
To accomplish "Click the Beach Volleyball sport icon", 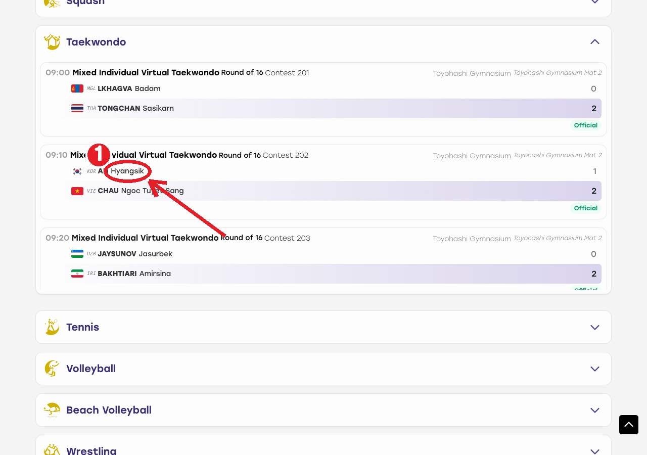I will (52, 410).
